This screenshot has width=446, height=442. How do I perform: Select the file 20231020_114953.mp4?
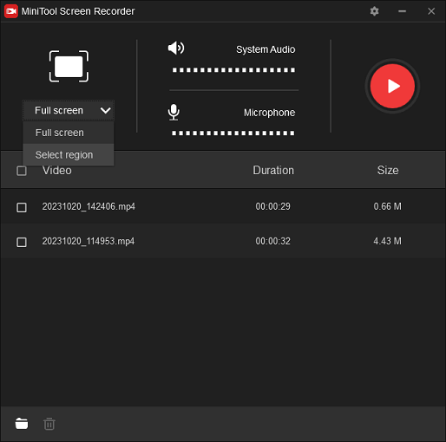[89, 241]
